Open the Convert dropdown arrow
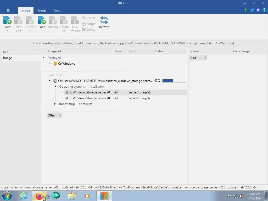This screenshot has width=268, height=201. pyautogui.click(x=30, y=31)
